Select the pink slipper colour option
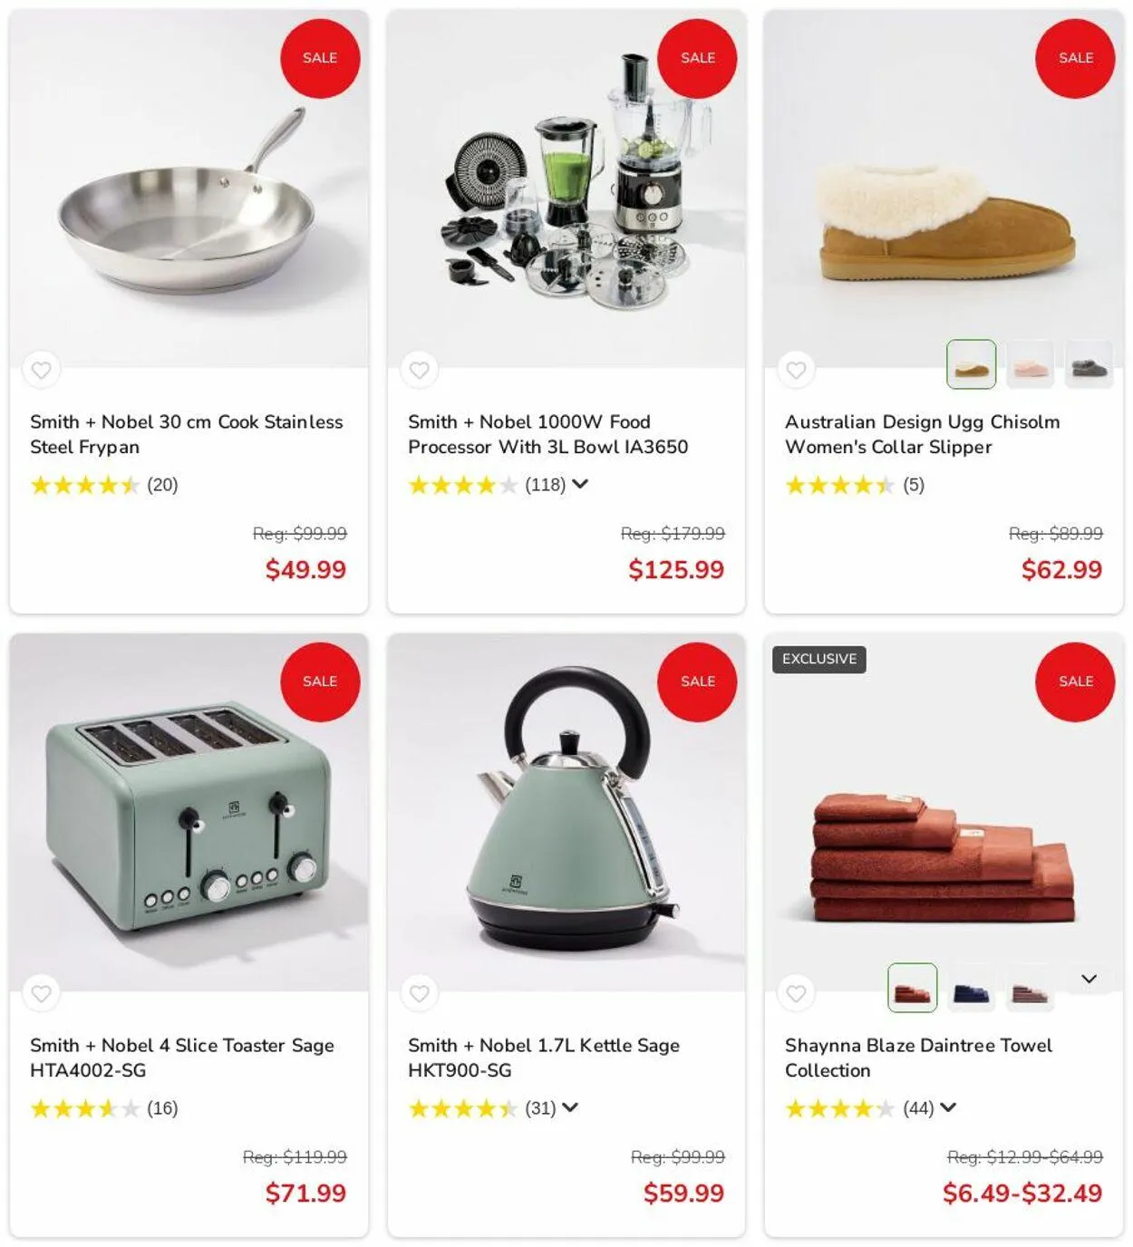 [x=1030, y=364]
